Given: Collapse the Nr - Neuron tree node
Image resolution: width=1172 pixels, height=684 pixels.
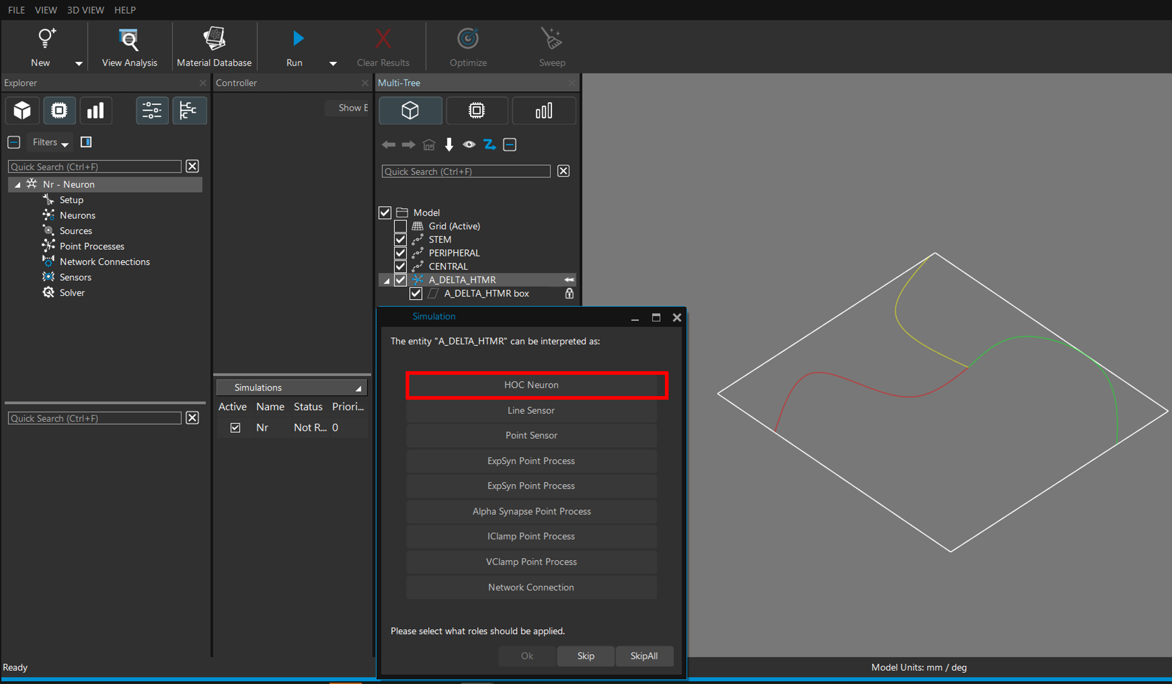Looking at the screenshot, I should coord(18,185).
